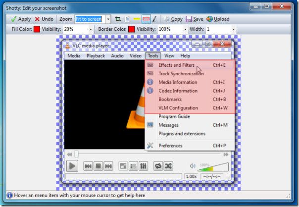Open the border Width dropdown
This screenshot has width=299, height=207.
(234, 29)
